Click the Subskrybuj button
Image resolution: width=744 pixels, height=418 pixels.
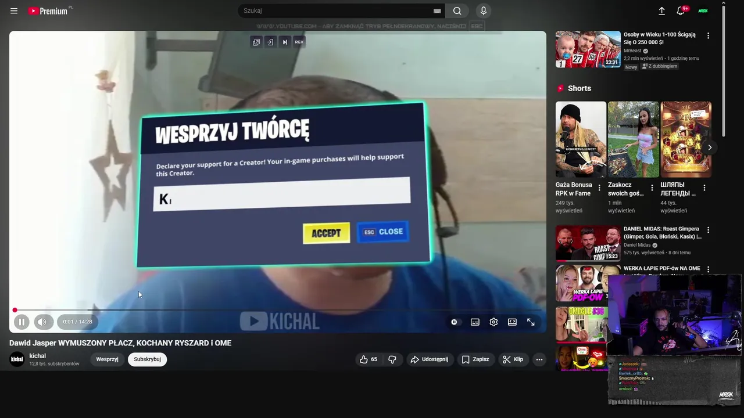(x=147, y=359)
